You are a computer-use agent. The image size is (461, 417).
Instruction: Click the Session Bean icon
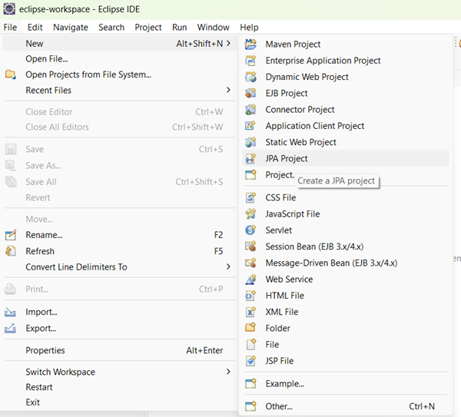250,247
